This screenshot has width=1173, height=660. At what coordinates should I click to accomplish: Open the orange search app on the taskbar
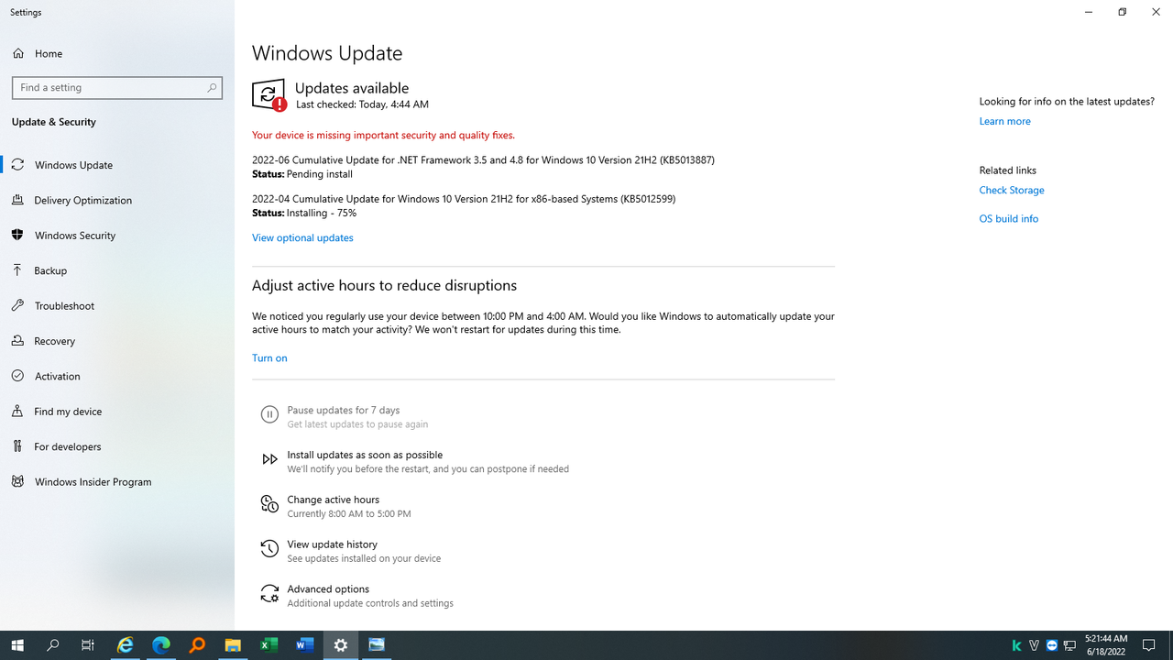(197, 645)
